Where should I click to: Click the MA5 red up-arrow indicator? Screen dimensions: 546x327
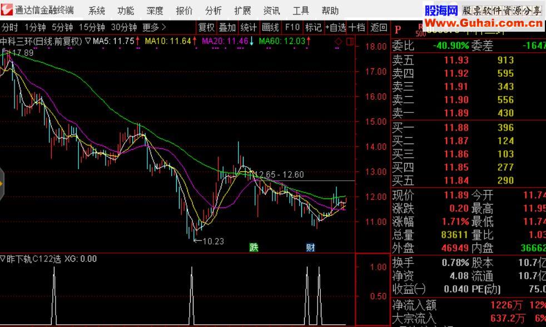[137, 41]
